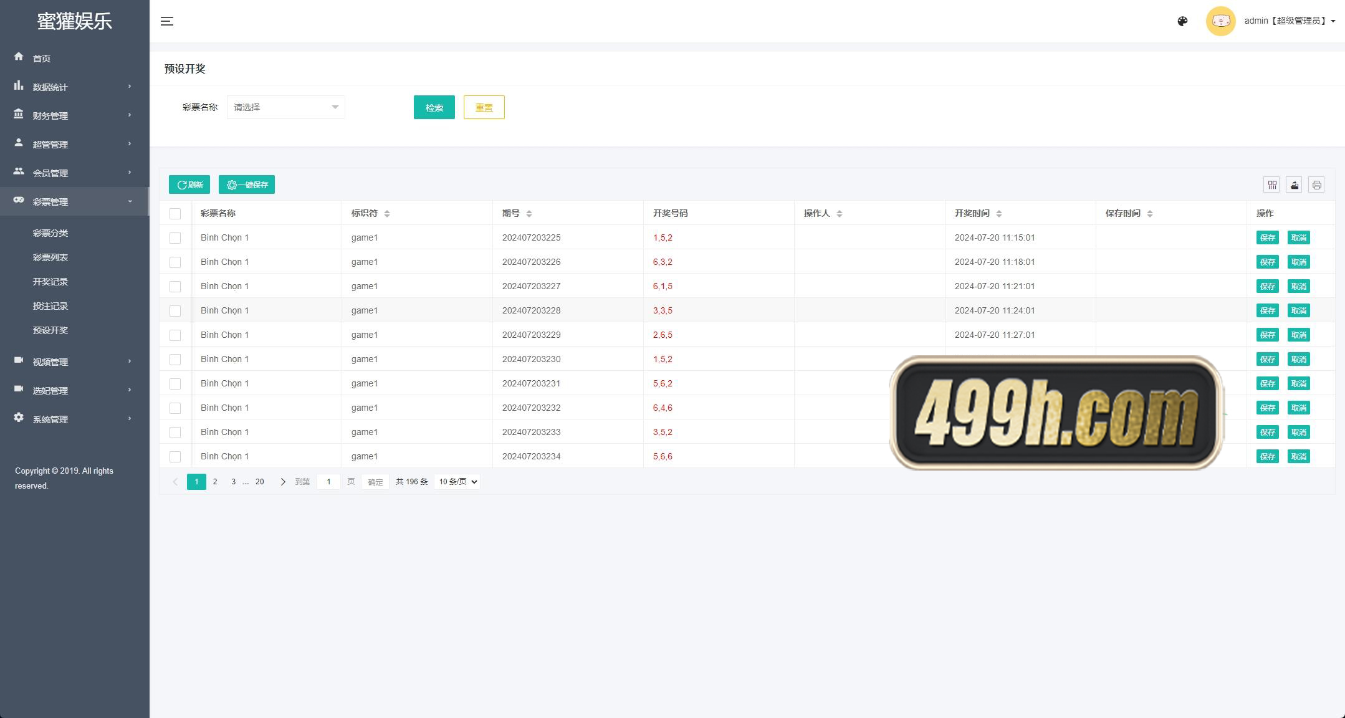Expand the 数据统计 menu chevron
The height and width of the screenshot is (718, 1345).
coord(130,86)
